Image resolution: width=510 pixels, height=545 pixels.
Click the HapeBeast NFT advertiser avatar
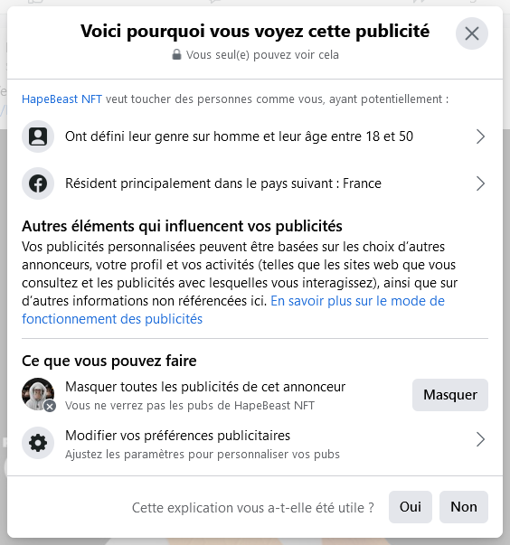pos(38,394)
